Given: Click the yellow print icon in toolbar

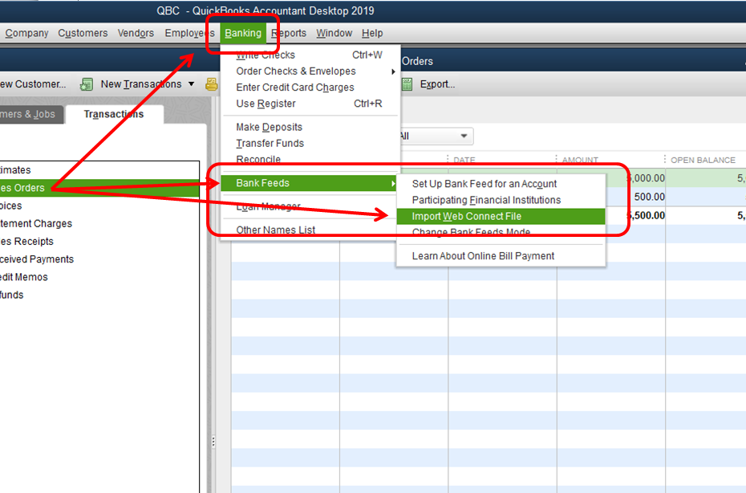Looking at the screenshot, I should click(211, 84).
